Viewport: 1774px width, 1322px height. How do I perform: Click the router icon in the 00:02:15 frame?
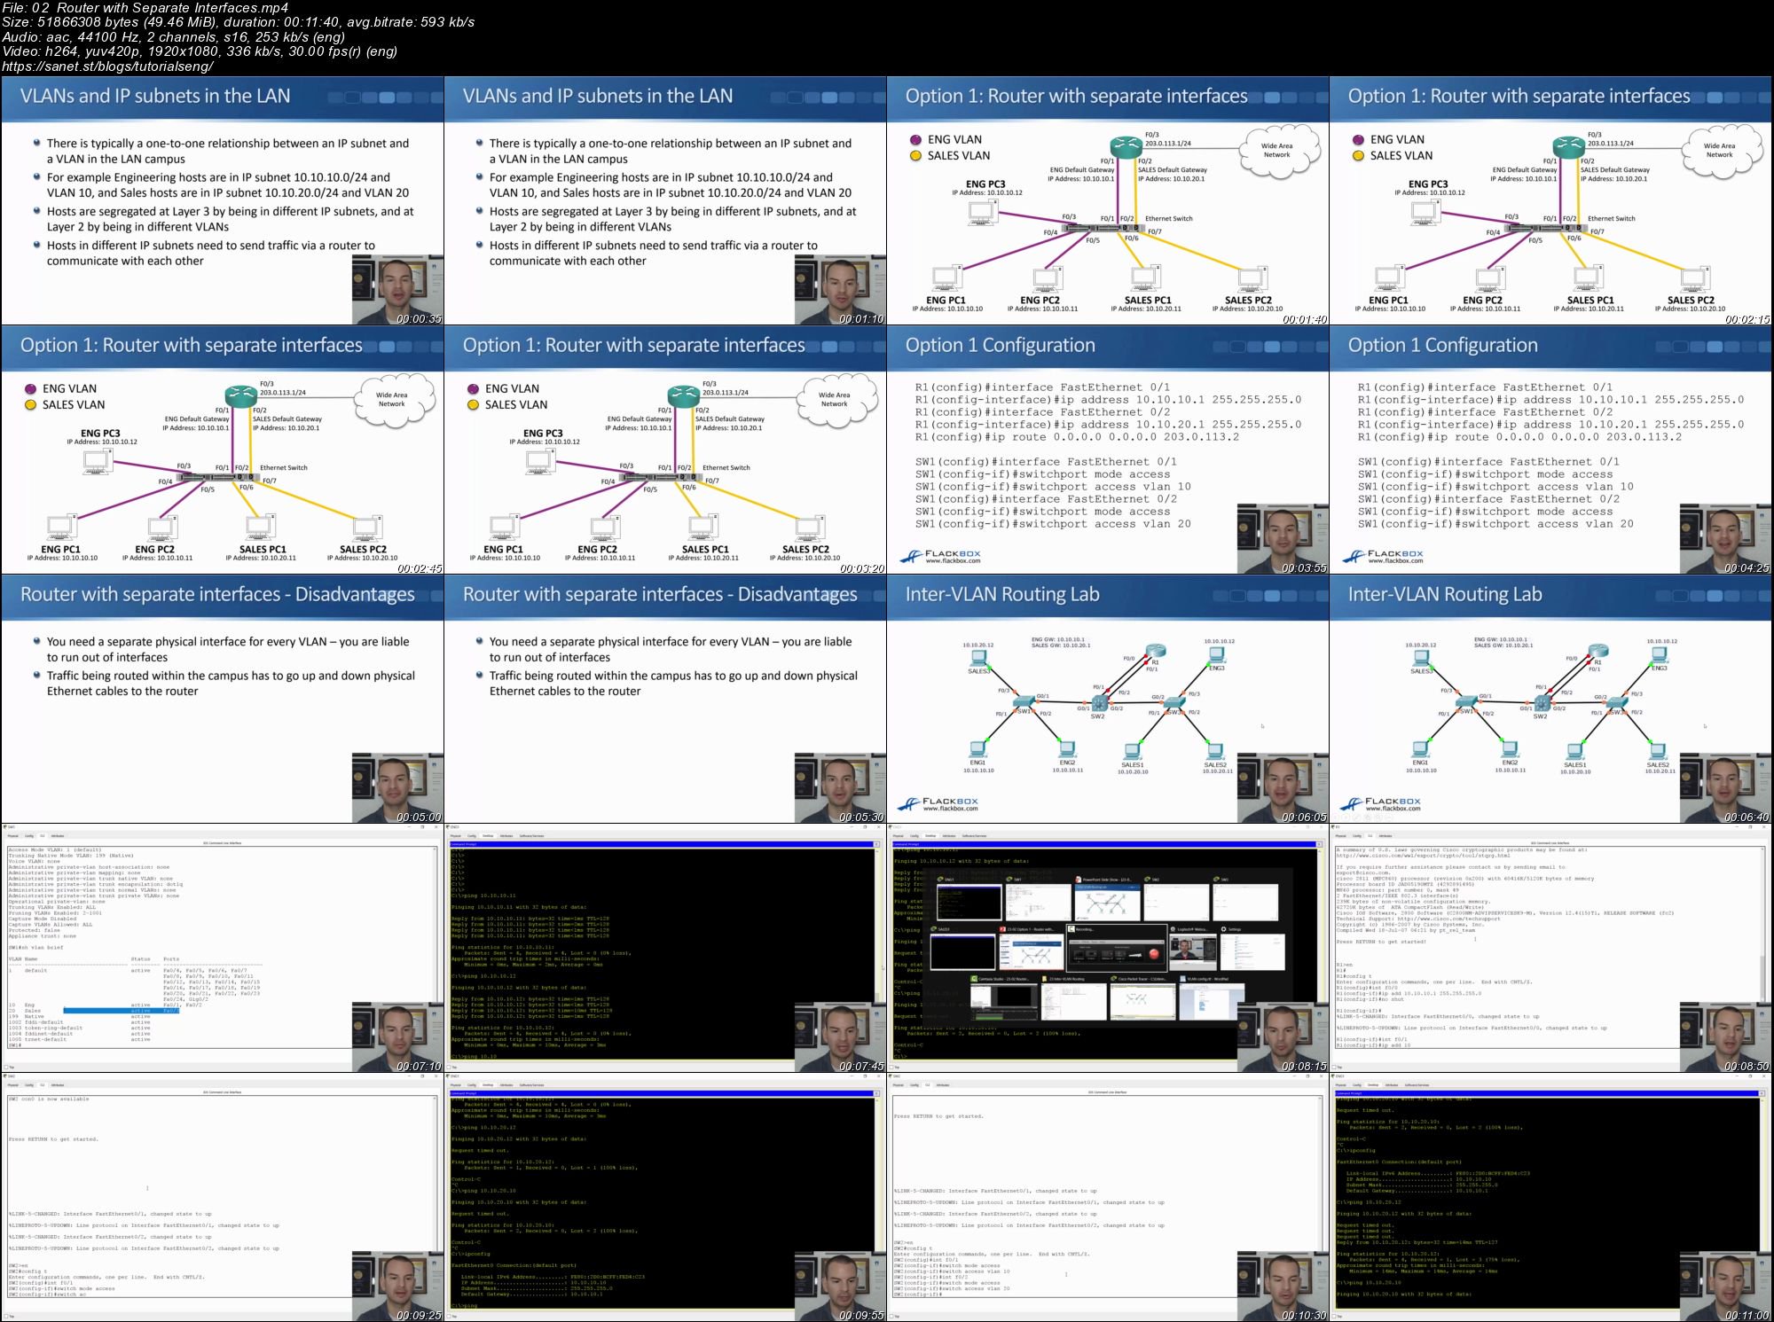pos(1568,148)
